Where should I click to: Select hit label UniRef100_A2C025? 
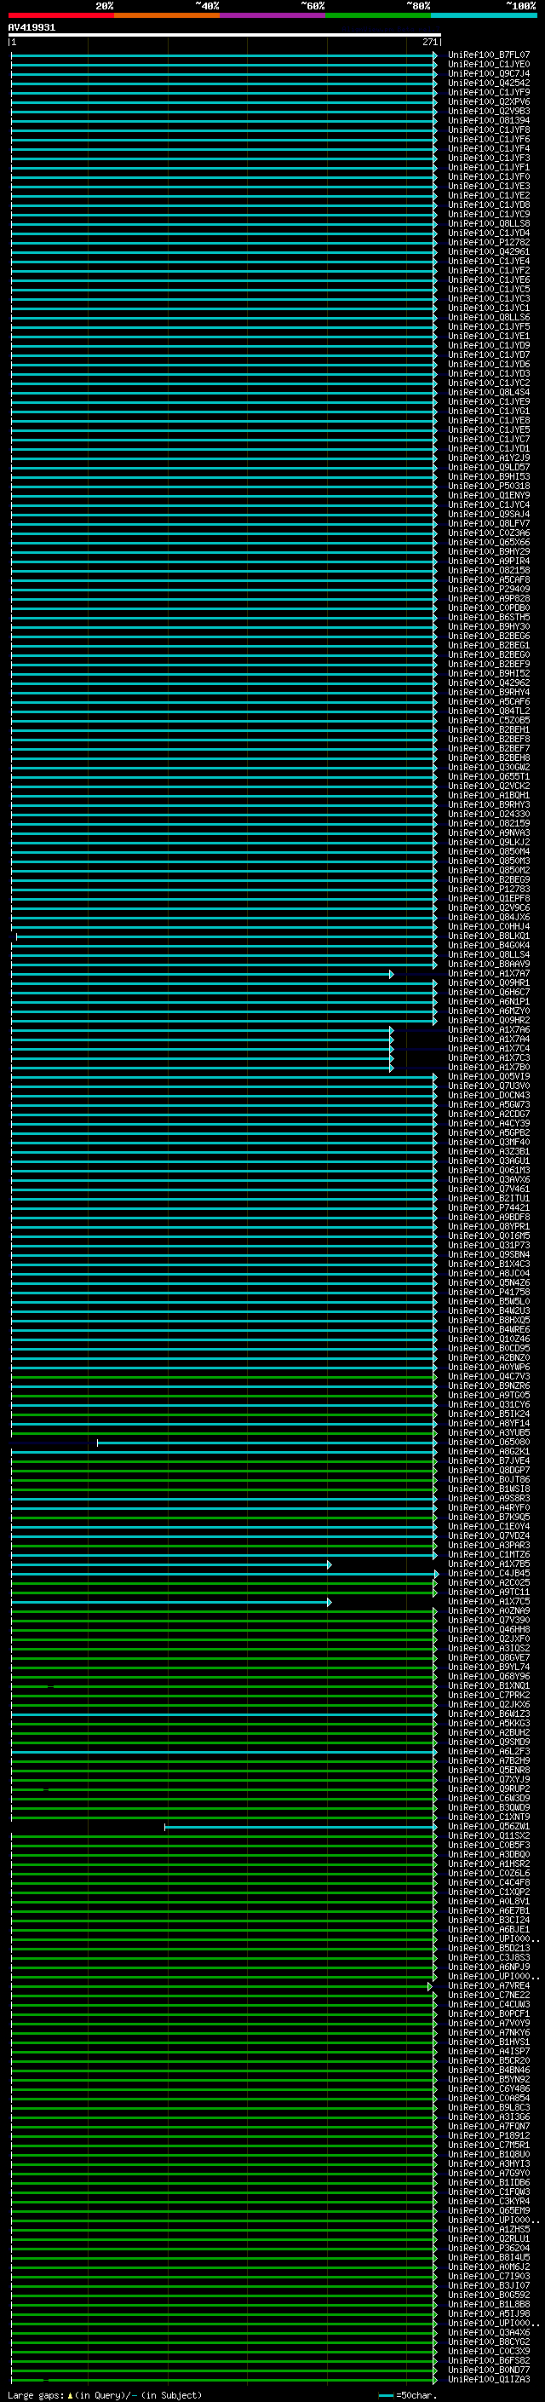pyautogui.click(x=489, y=1582)
